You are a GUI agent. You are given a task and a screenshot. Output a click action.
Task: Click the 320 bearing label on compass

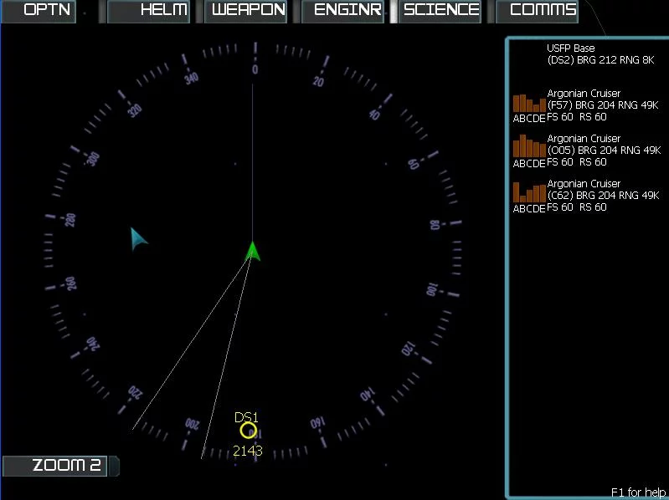(135, 110)
